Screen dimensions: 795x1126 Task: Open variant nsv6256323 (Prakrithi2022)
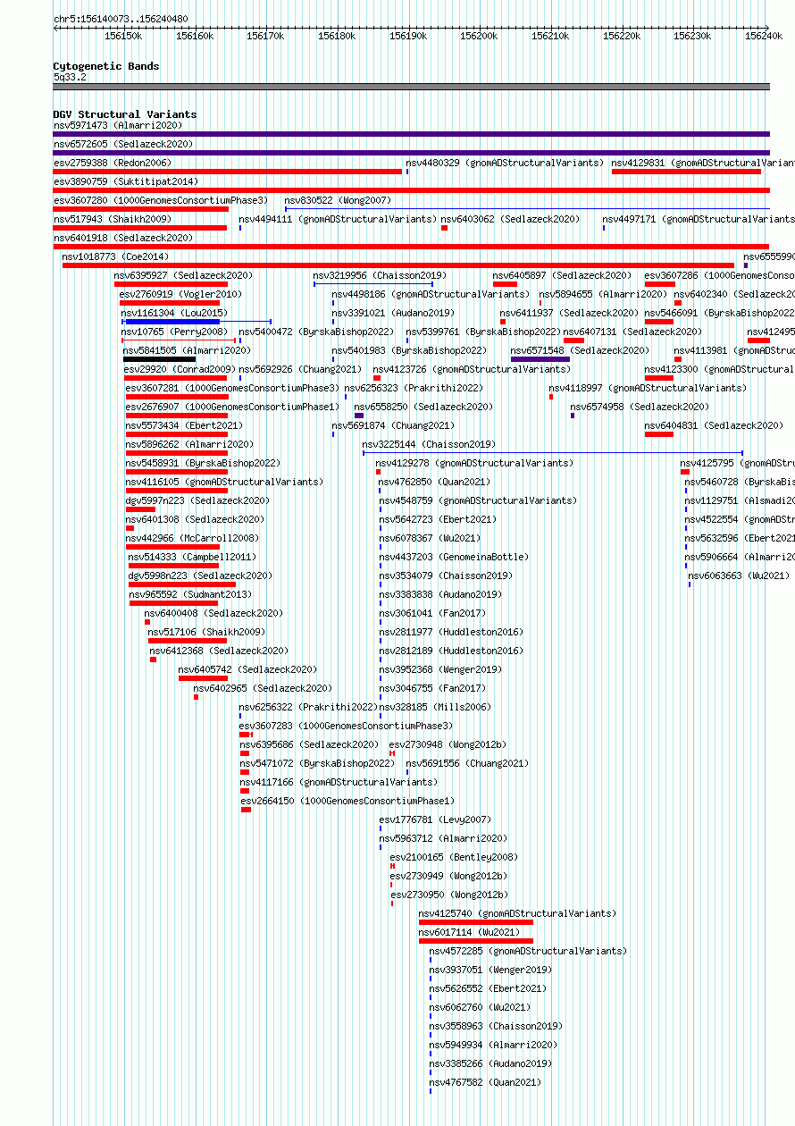414,388
